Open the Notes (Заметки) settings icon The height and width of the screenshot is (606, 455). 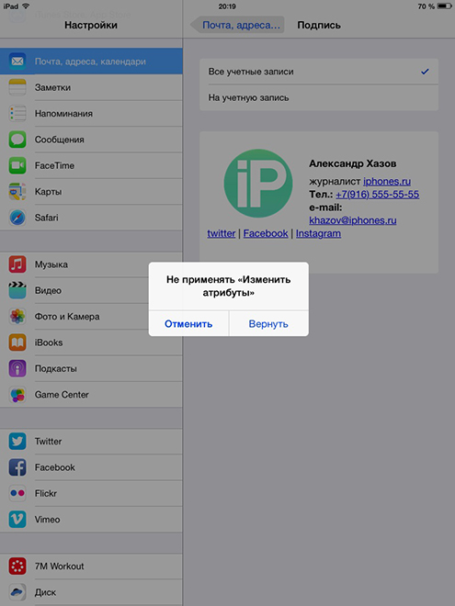coord(17,87)
